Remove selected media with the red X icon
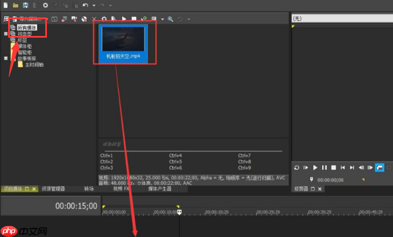 coord(94,19)
